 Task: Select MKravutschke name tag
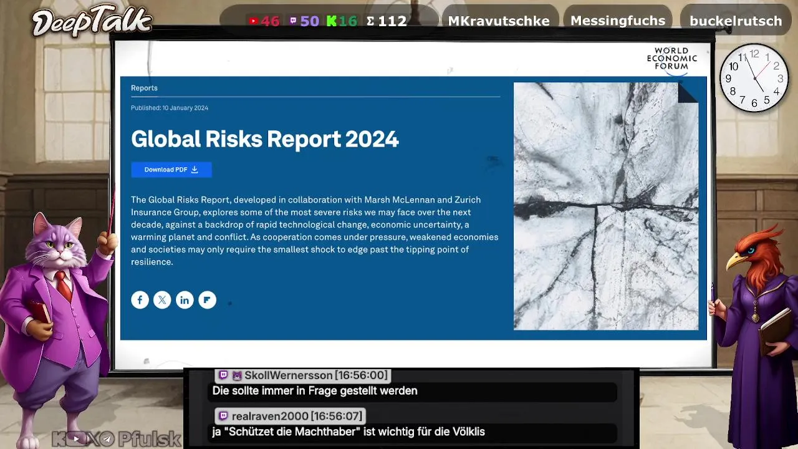pyautogui.click(x=499, y=21)
